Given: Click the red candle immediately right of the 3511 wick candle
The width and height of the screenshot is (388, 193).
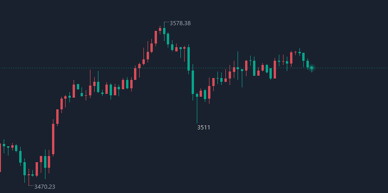Looking at the screenshot, I should 201,93.
